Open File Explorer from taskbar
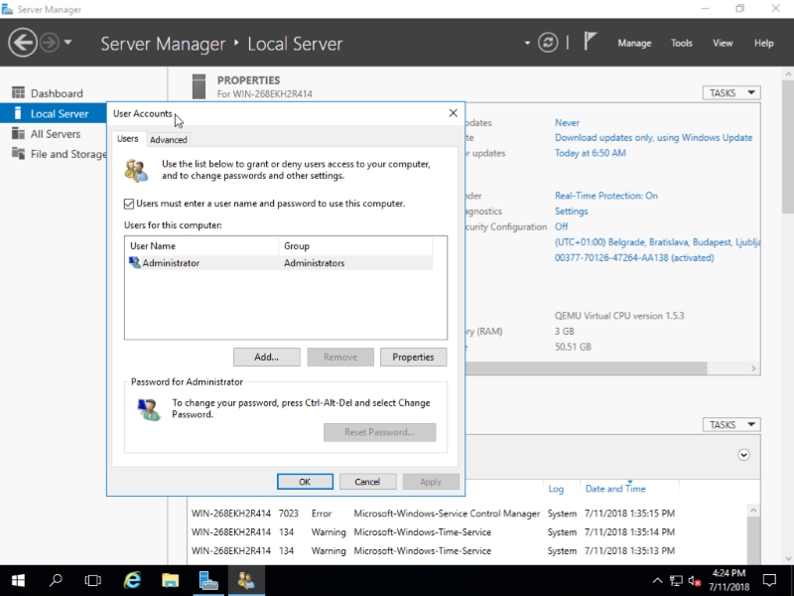 tap(170, 580)
